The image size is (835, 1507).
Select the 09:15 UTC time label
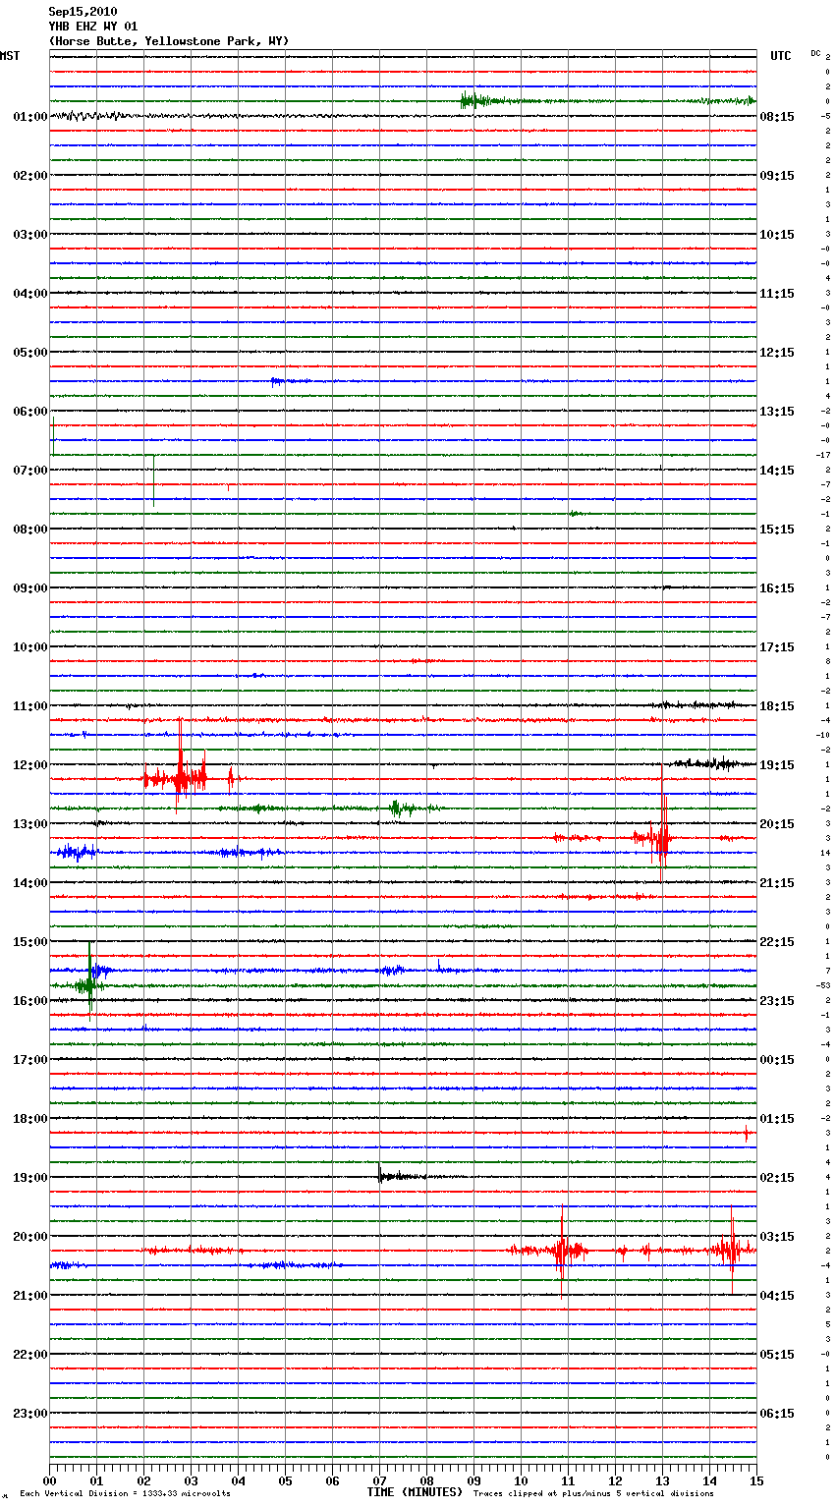777,176
